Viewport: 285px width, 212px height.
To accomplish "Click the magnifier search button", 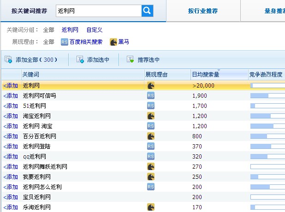I will (x=147, y=11).
